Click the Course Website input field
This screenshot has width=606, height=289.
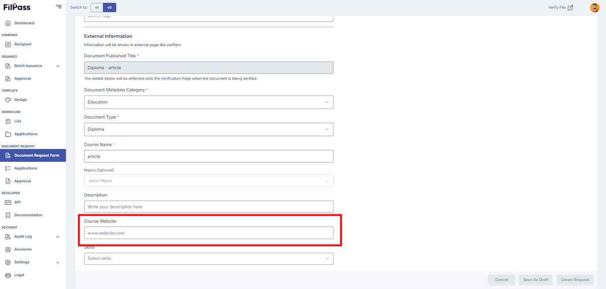pyautogui.click(x=209, y=233)
